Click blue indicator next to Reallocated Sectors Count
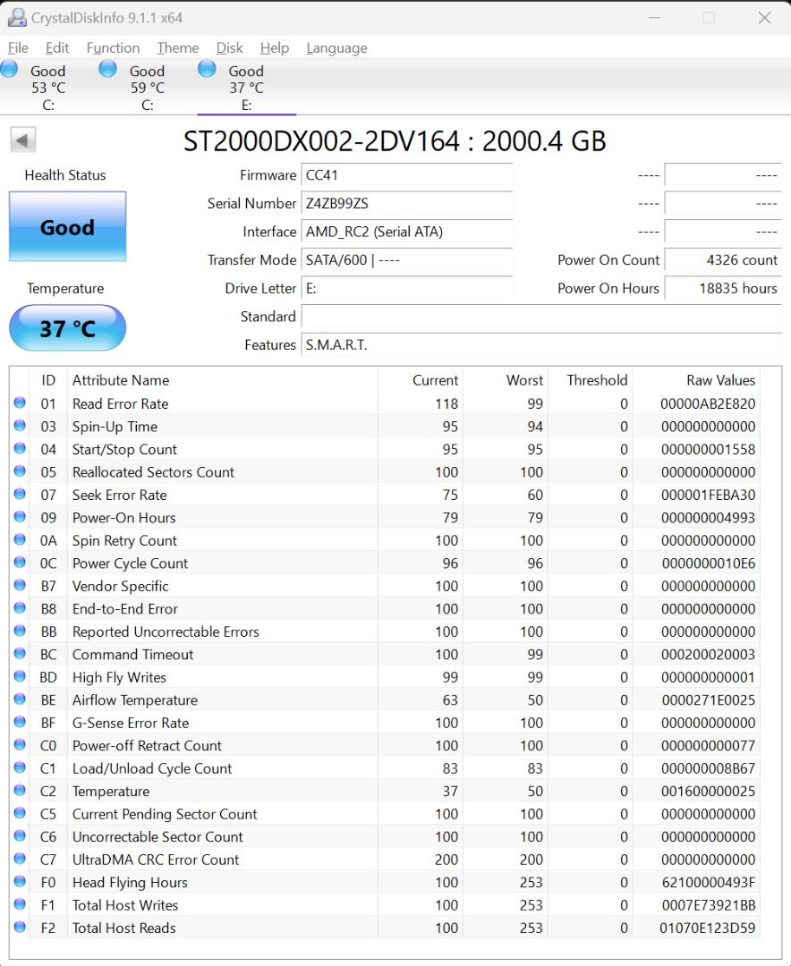 [21, 471]
